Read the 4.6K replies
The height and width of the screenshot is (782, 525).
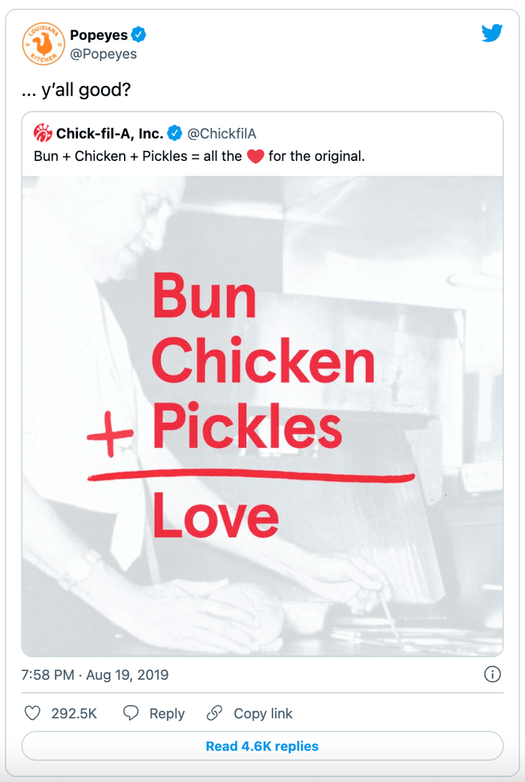tap(262, 746)
